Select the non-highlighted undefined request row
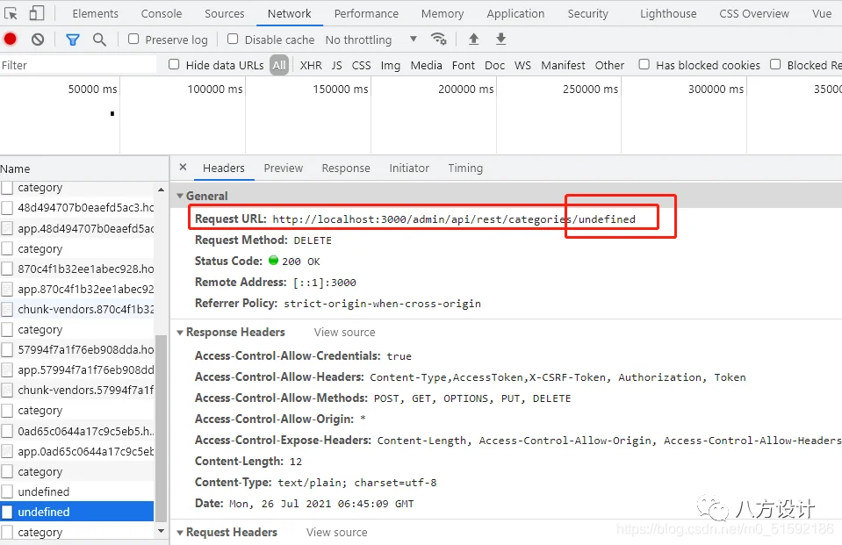Image resolution: width=842 pixels, height=545 pixels. click(x=77, y=491)
